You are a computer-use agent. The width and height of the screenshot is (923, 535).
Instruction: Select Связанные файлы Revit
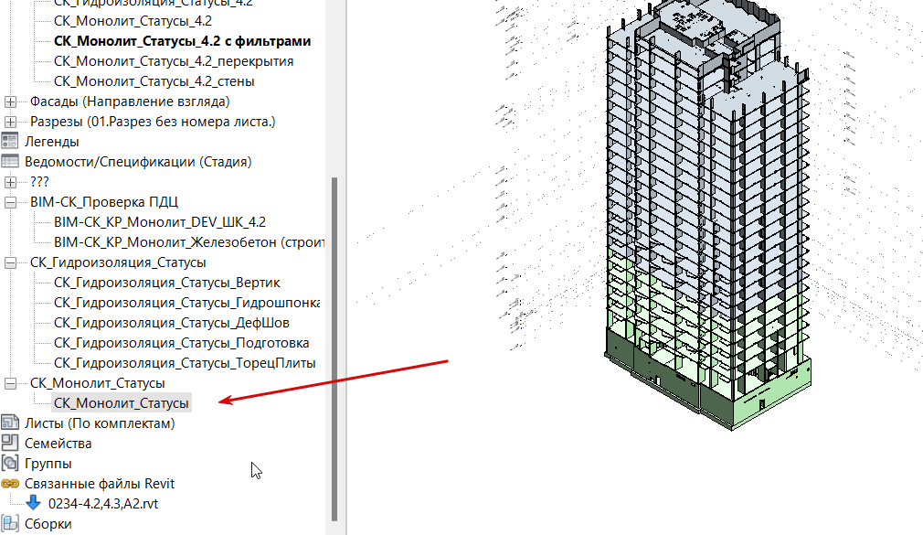pos(100,483)
